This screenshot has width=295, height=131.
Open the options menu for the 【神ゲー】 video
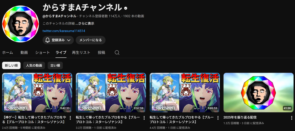click(70, 118)
